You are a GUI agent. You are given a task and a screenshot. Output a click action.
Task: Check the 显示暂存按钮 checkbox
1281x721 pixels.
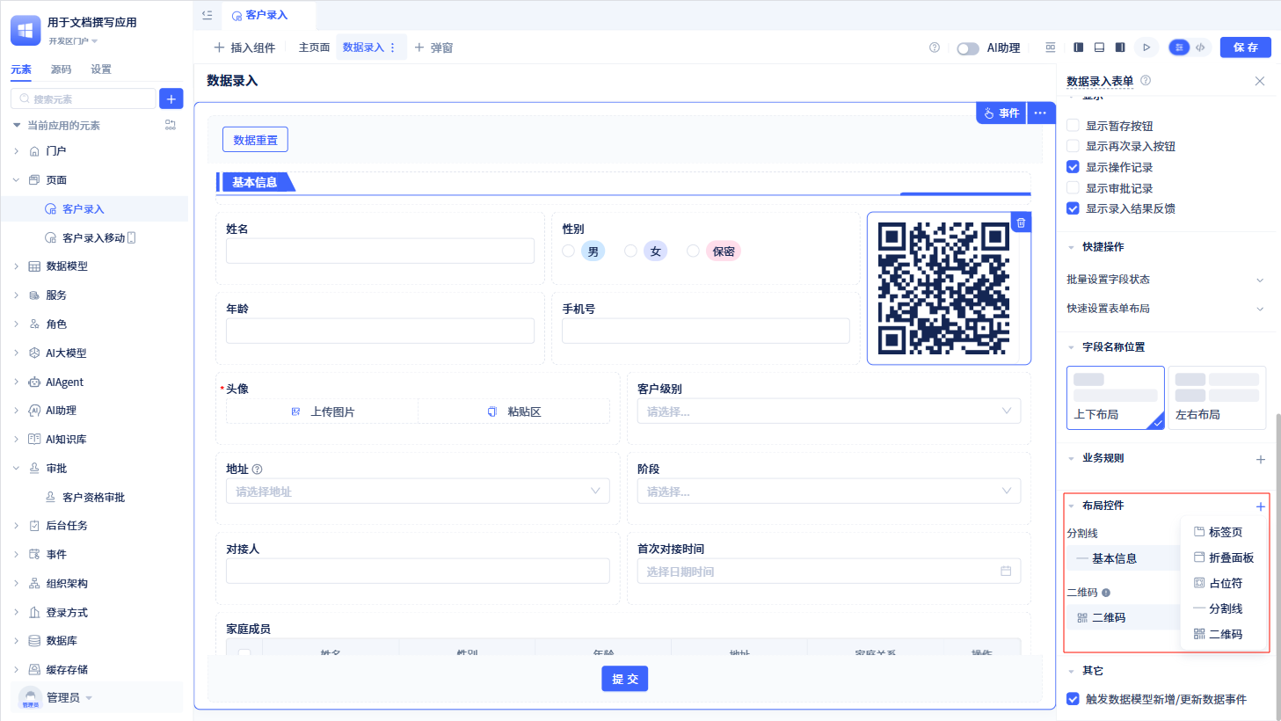click(1073, 126)
